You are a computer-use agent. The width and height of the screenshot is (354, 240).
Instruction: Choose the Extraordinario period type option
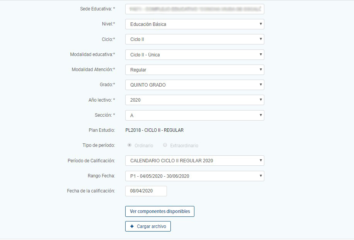(x=165, y=145)
